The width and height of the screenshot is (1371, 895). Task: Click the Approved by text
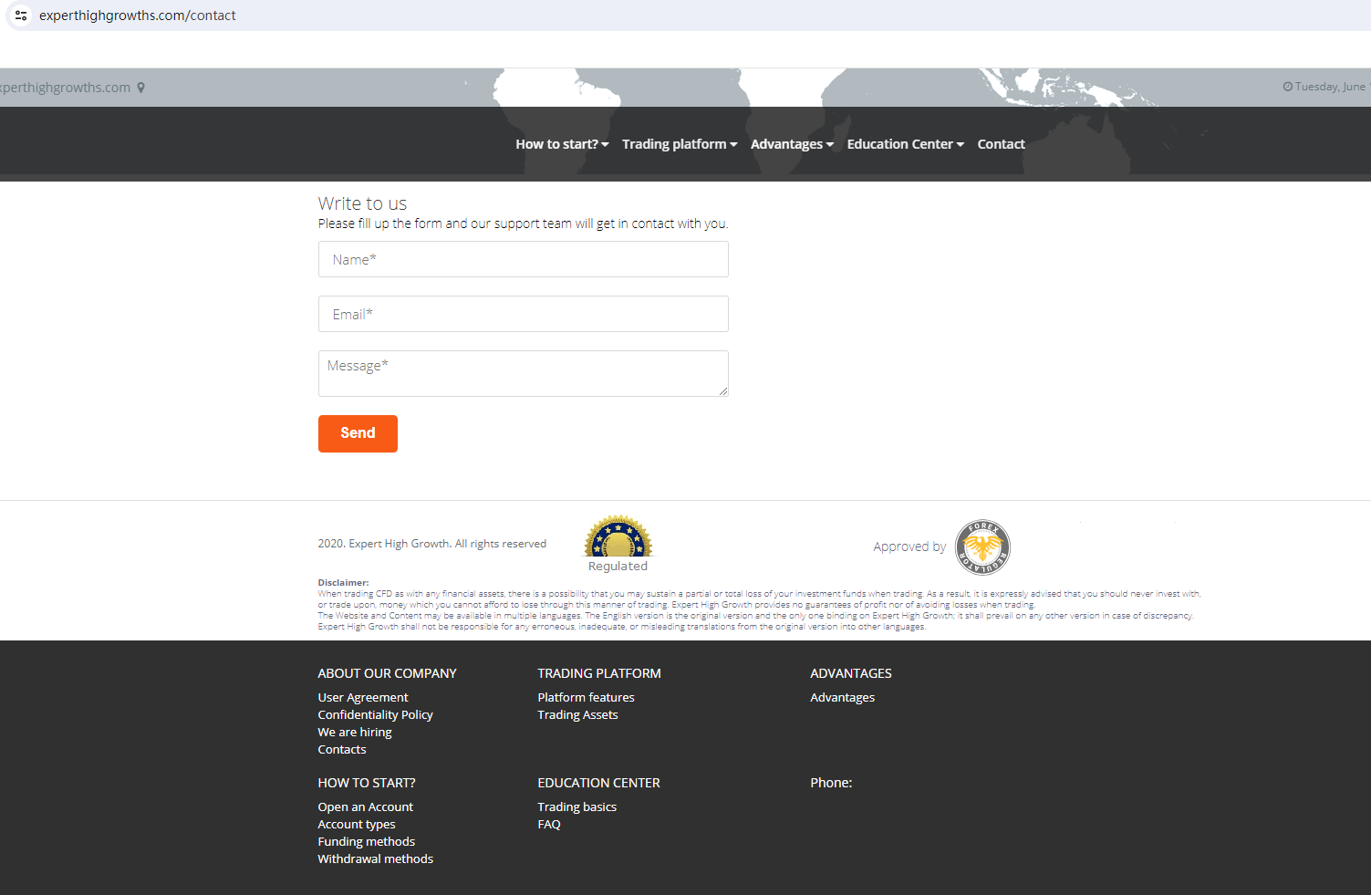[909, 547]
